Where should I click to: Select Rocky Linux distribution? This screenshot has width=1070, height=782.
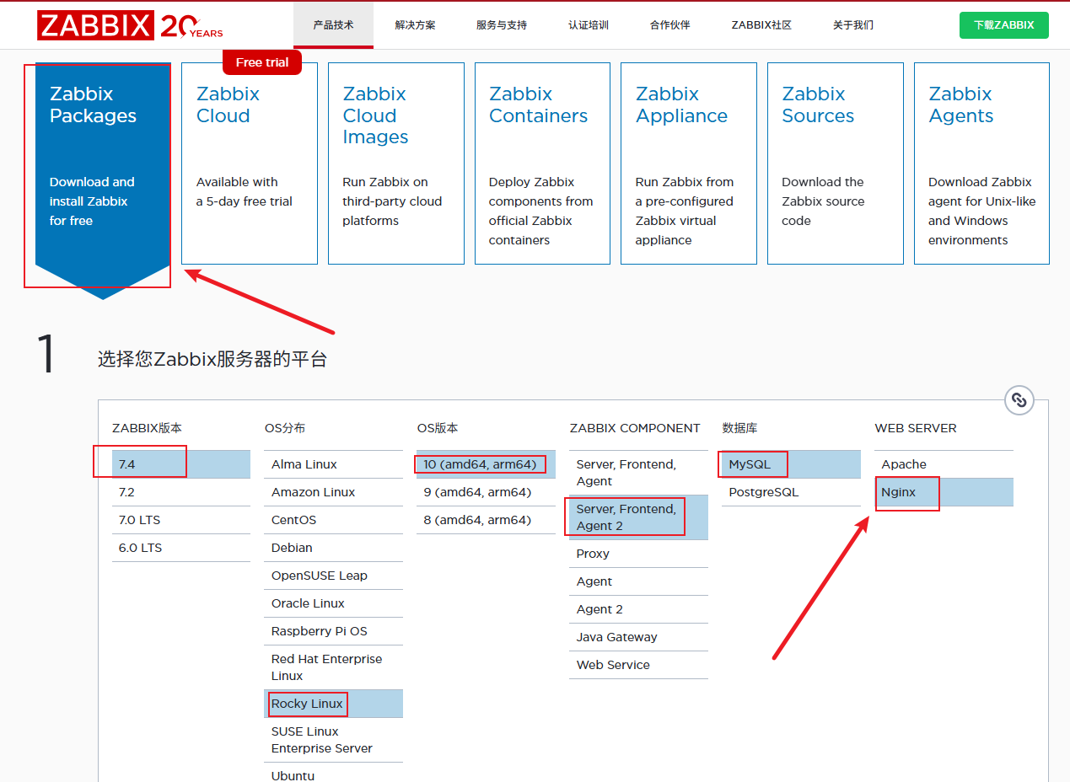334,704
